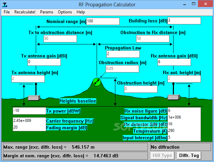Open the File menu

[x=7, y=12]
